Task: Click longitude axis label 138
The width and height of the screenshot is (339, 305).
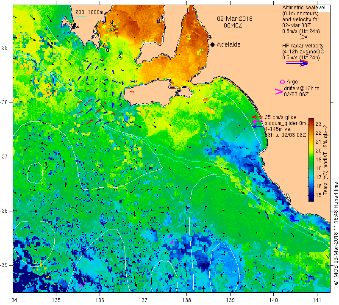Action: (x=187, y=300)
